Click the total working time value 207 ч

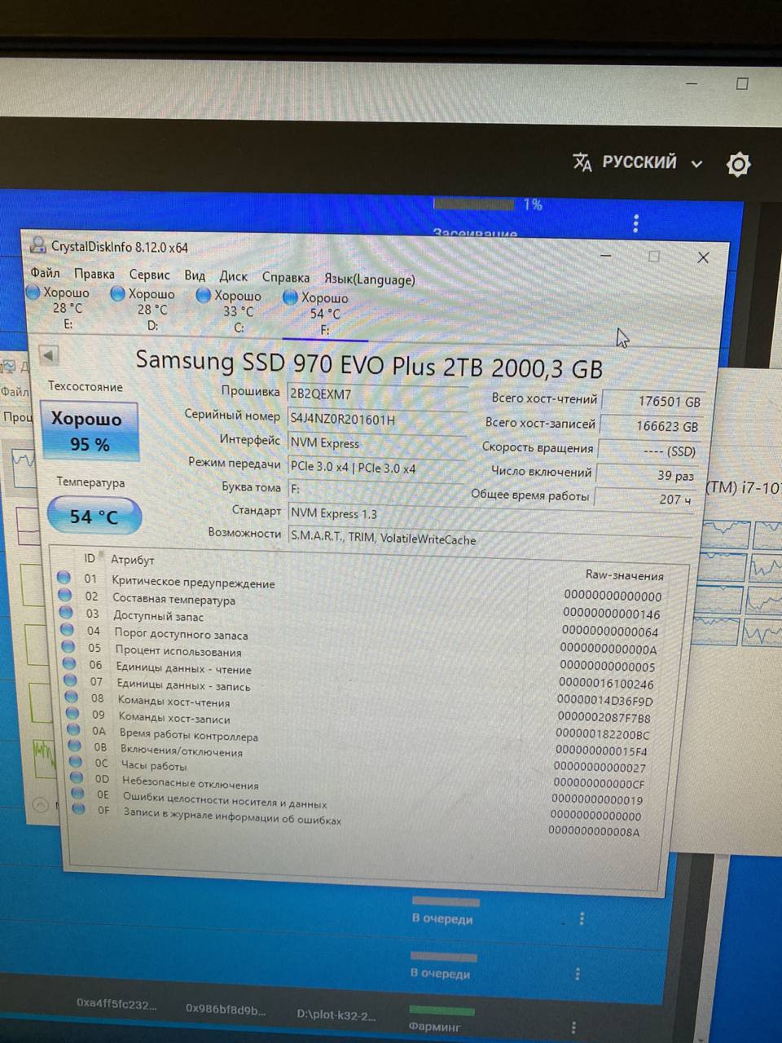(644, 498)
